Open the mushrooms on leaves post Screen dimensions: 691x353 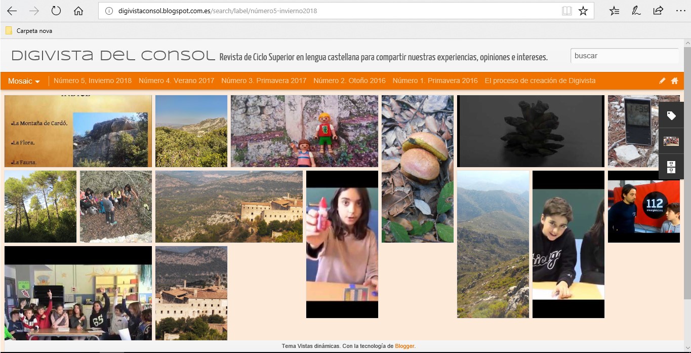(418, 169)
